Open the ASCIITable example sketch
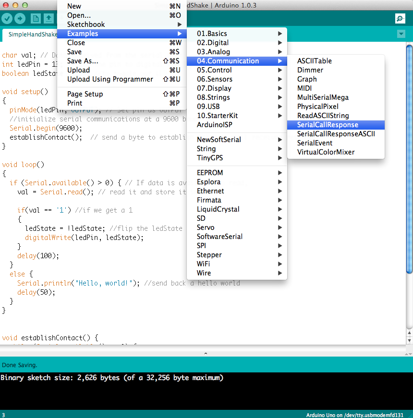Image resolution: width=413 pixels, height=418 pixels. click(336, 61)
